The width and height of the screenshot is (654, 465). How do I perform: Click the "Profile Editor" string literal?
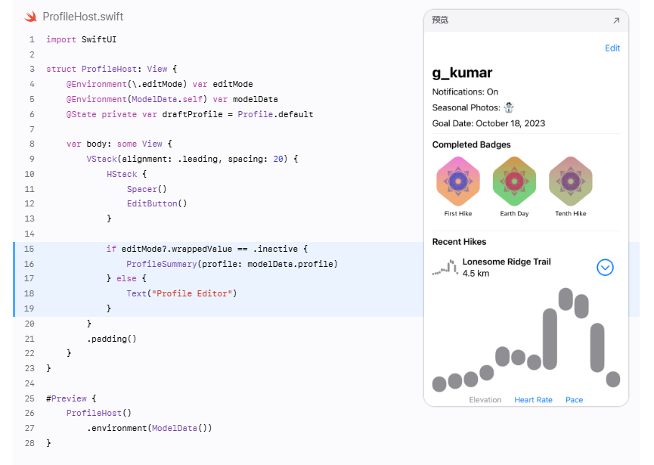point(192,293)
